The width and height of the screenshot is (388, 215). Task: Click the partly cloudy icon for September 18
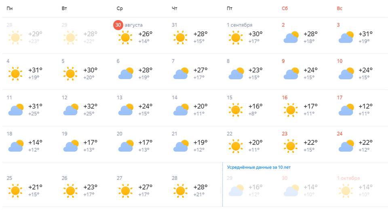click(x=15, y=146)
